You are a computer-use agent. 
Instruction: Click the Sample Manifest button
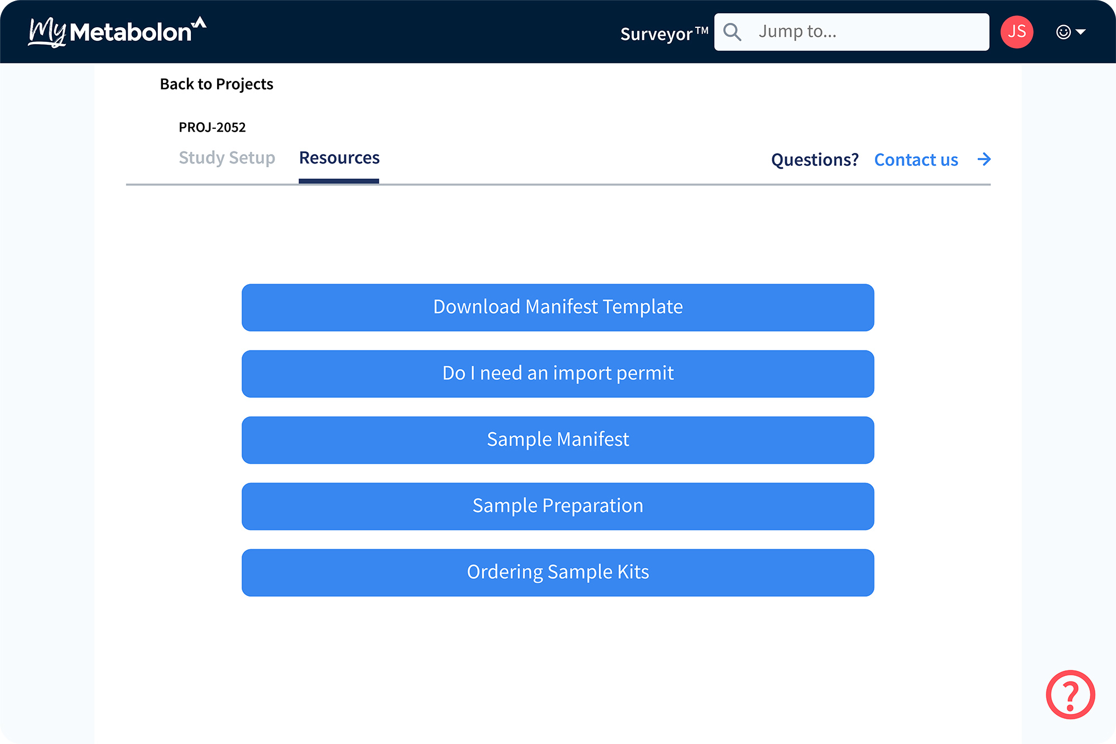pyautogui.click(x=557, y=440)
